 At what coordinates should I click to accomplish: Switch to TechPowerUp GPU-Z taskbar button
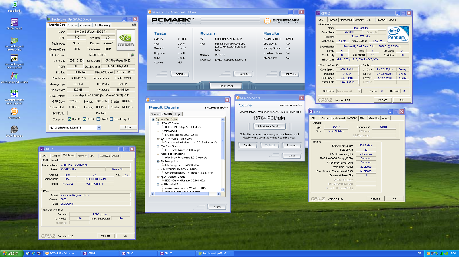click(215, 253)
